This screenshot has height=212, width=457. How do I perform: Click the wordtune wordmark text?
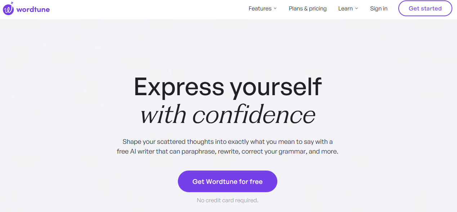pos(33,10)
